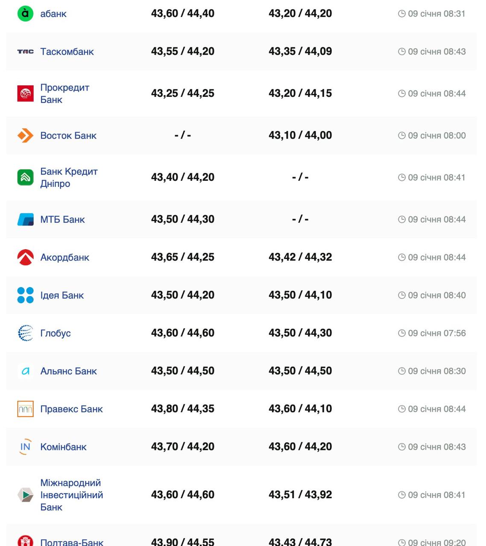
Task: Click the red Прокредит Банк logo
Action: [25, 93]
